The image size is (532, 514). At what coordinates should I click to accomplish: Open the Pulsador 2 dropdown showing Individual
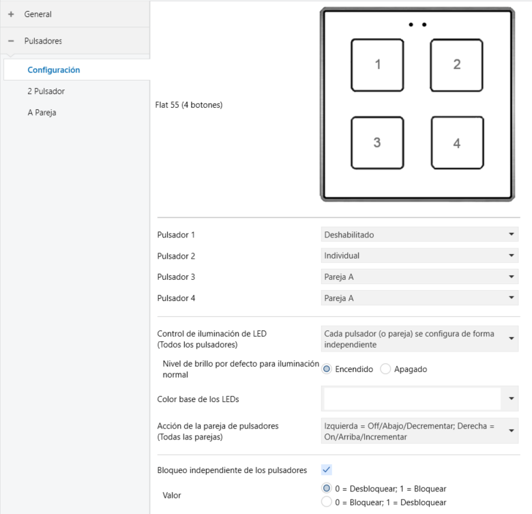(419, 256)
